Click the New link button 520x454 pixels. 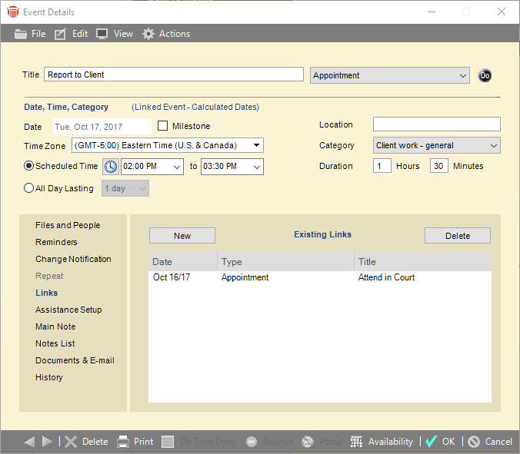click(182, 236)
